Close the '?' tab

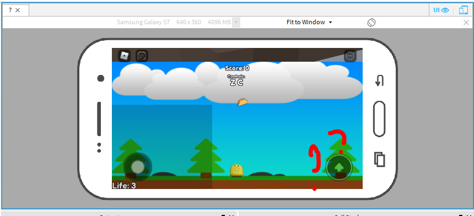click(x=18, y=10)
